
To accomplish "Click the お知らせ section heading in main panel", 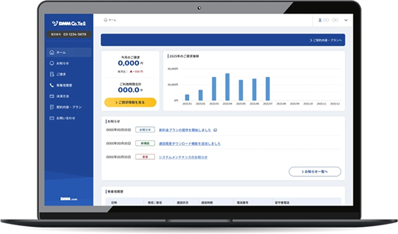I will pos(113,122).
